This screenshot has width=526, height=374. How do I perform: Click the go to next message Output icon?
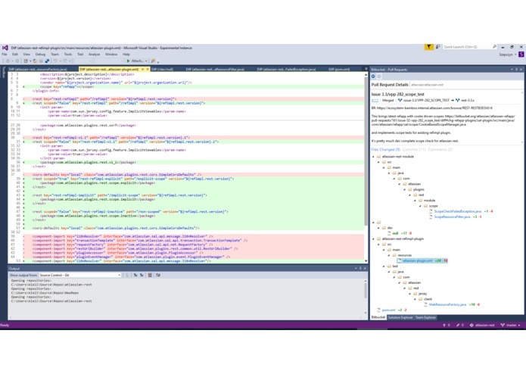pyautogui.click(x=142, y=275)
